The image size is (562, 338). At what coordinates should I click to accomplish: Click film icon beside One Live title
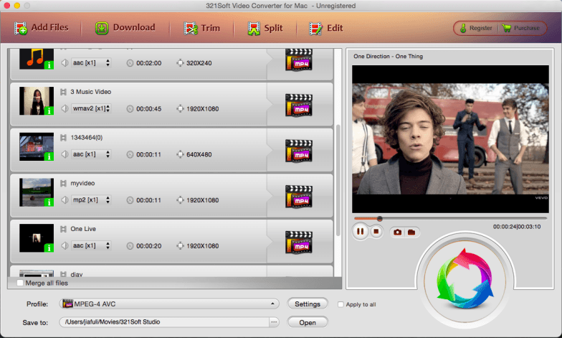click(x=63, y=229)
